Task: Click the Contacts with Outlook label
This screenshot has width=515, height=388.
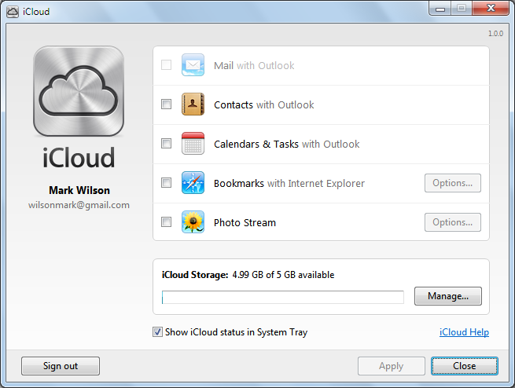Action: coord(263,105)
